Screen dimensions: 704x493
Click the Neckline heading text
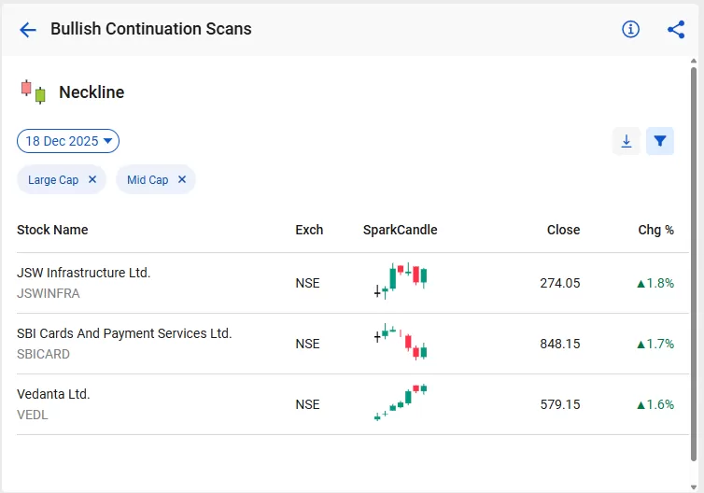pyautogui.click(x=92, y=92)
